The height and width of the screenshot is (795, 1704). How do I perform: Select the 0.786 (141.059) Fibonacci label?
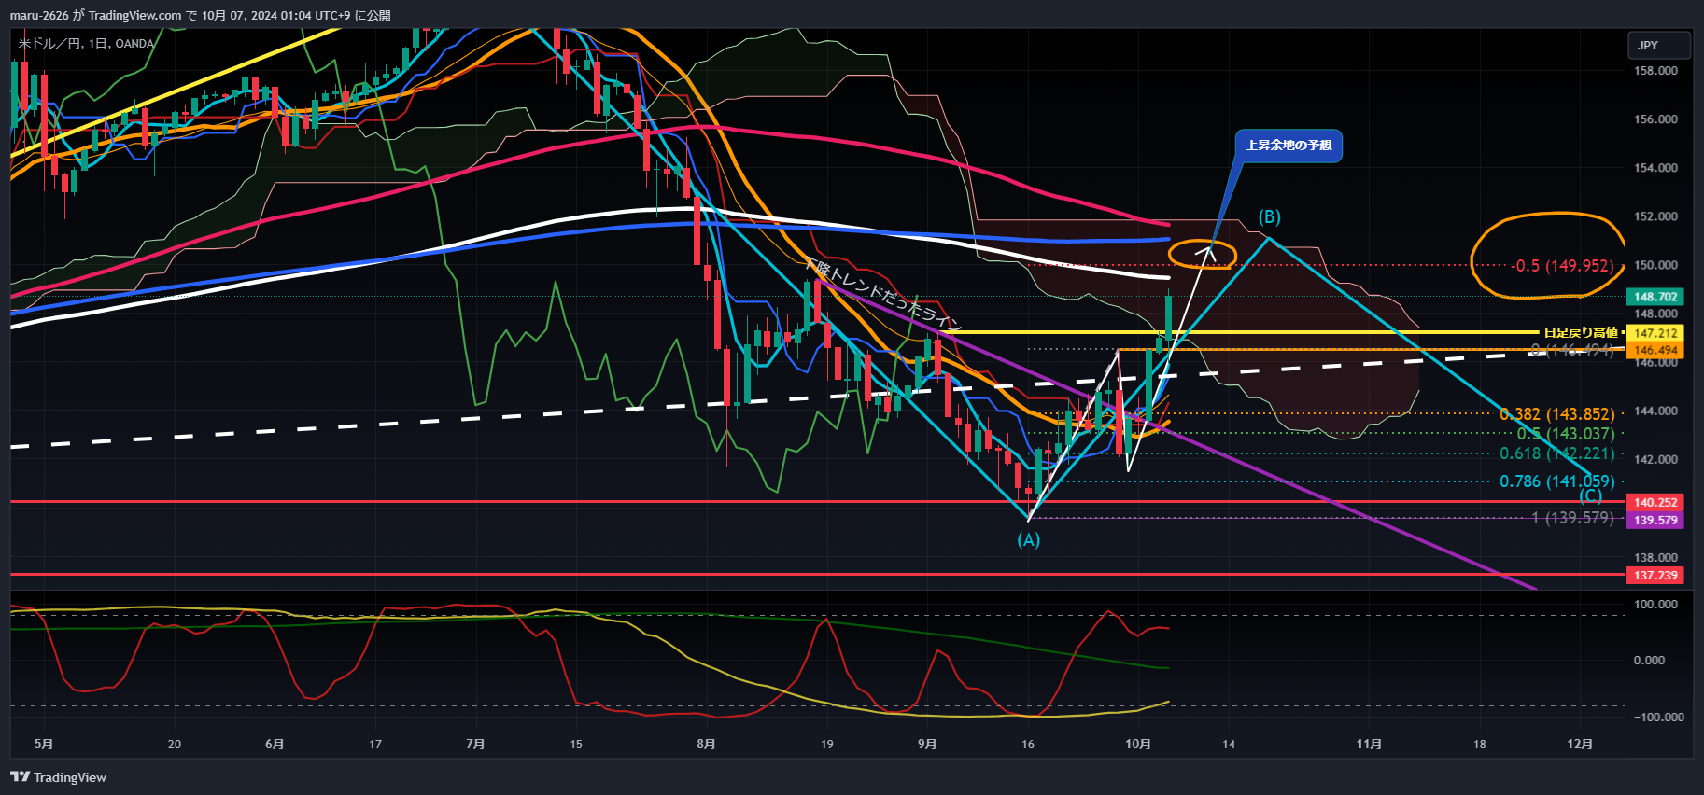[x=1557, y=481]
